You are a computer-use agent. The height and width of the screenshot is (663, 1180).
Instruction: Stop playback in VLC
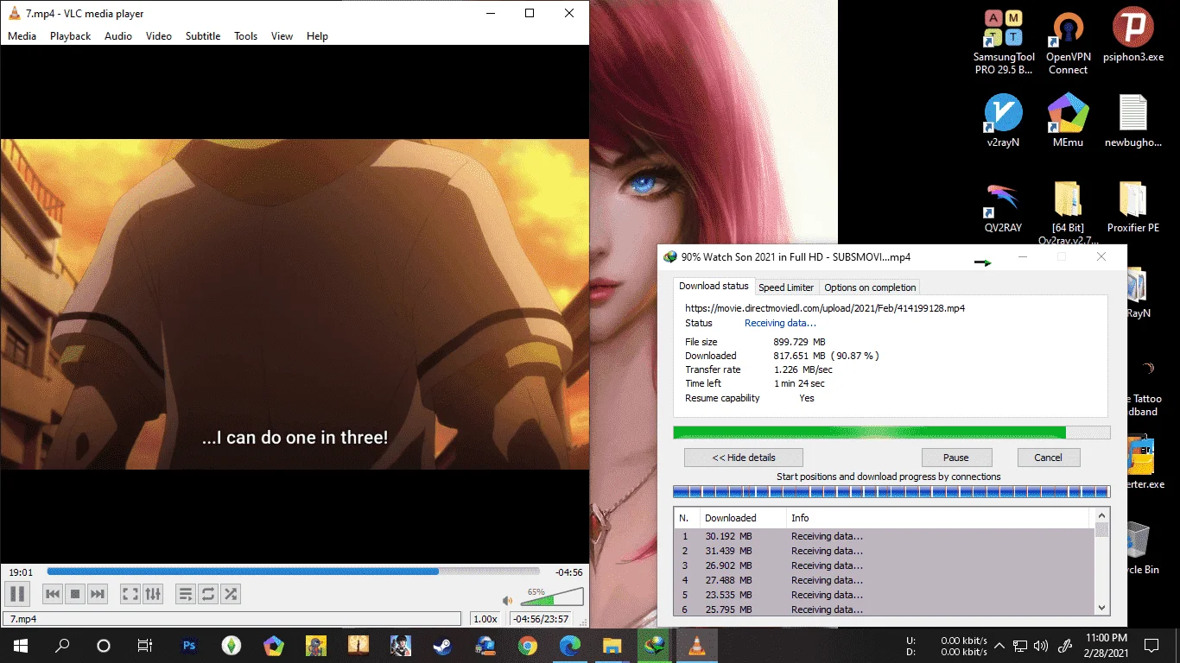pos(75,594)
